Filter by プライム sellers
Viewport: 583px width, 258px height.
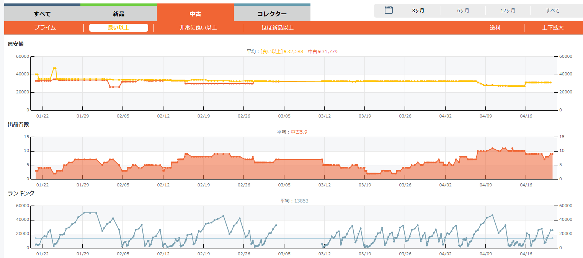(x=45, y=28)
